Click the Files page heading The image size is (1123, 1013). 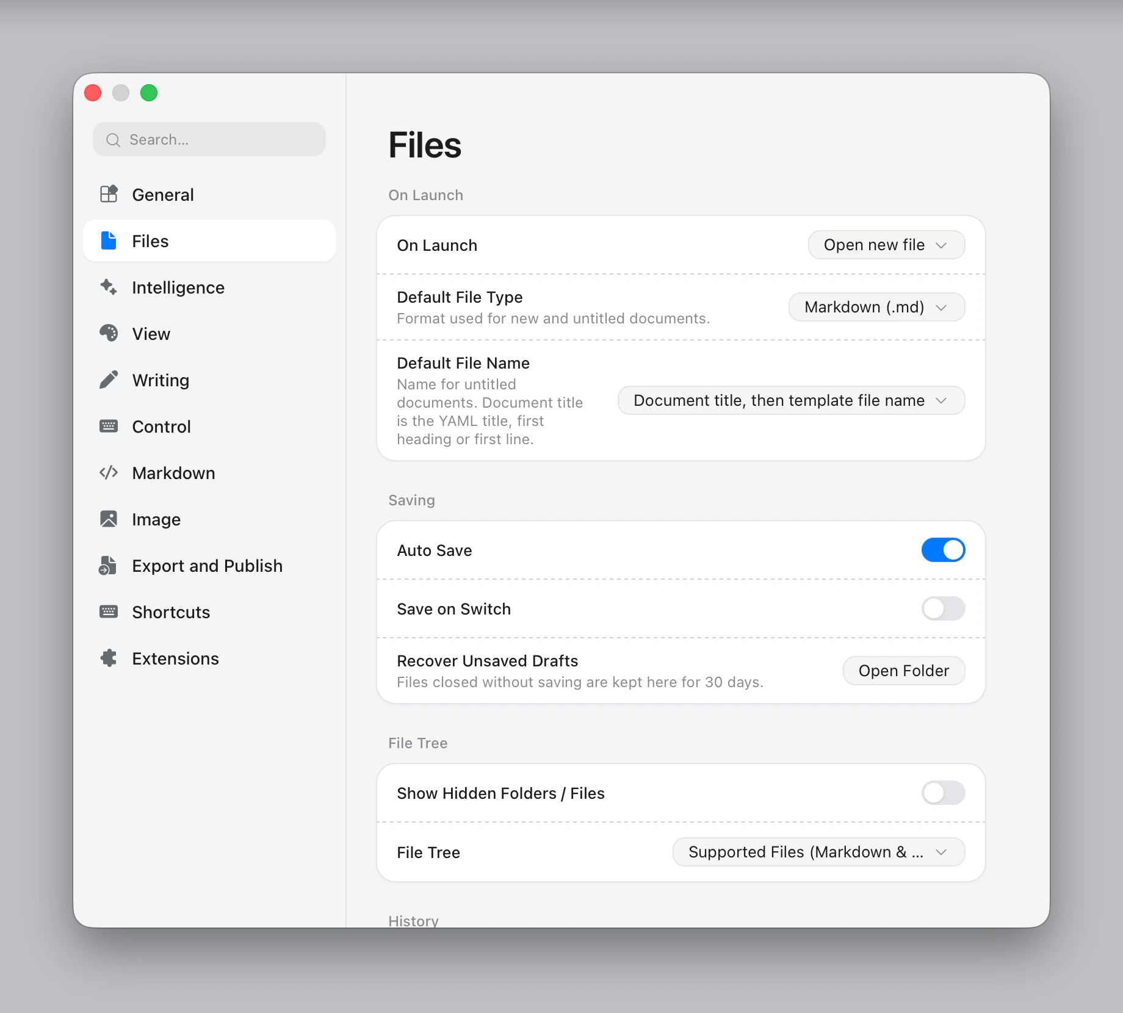(425, 145)
